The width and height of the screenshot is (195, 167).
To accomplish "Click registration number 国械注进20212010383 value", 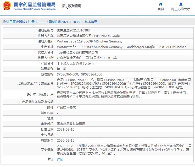I will coord(73,30).
